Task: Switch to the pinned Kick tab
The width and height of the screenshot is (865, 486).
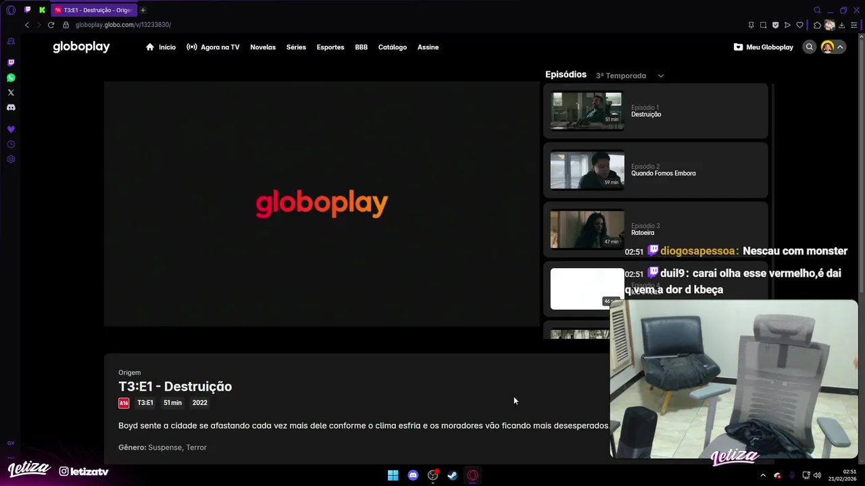Action: pyautogui.click(x=42, y=10)
